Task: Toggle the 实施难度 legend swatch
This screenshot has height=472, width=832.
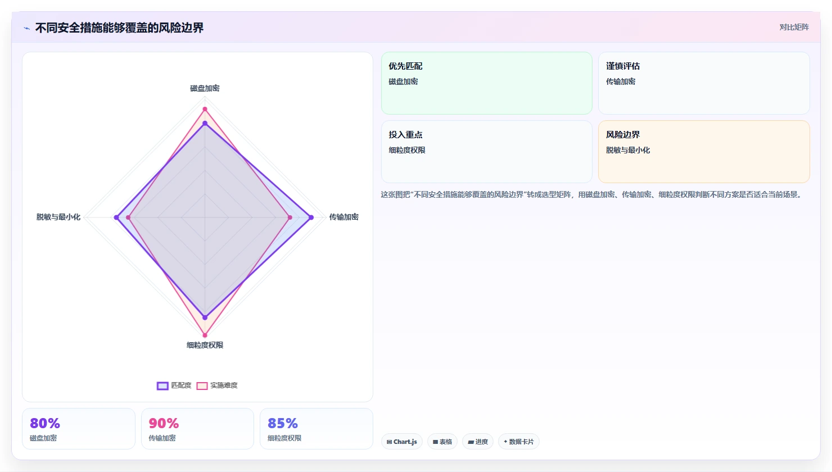Action: pos(202,385)
